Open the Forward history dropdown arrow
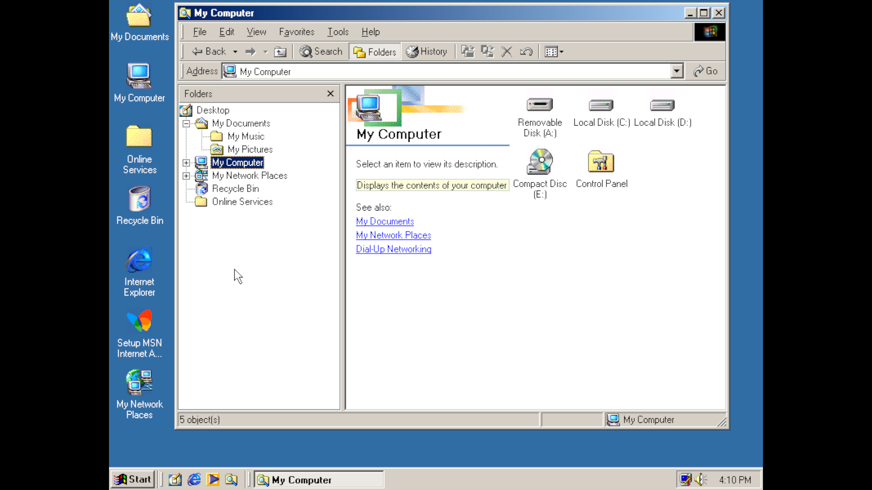Image resolution: width=872 pixels, height=490 pixels. coord(265,52)
